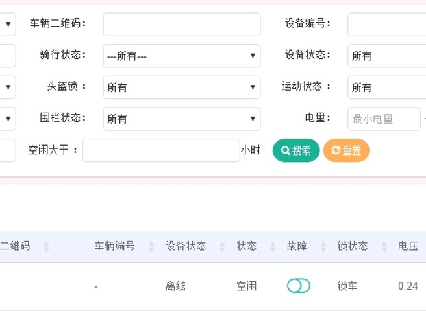Click the sort arrows beside 设备状态 column
426x311 pixels.
[221, 247]
